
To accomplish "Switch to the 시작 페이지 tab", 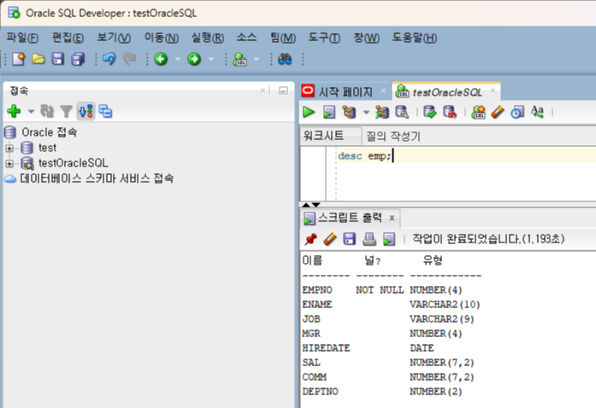I will coord(345,92).
